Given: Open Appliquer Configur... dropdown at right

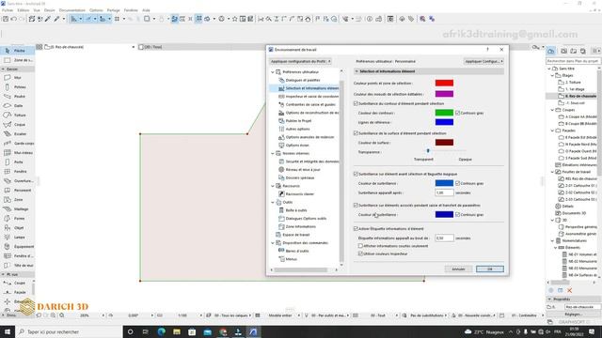Looking at the screenshot, I should pyautogui.click(x=483, y=61).
